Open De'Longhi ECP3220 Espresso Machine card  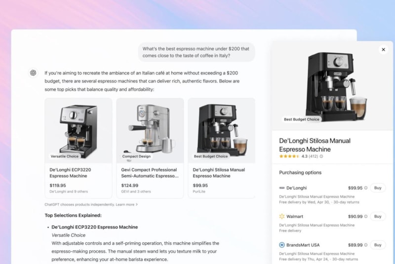(x=79, y=148)
